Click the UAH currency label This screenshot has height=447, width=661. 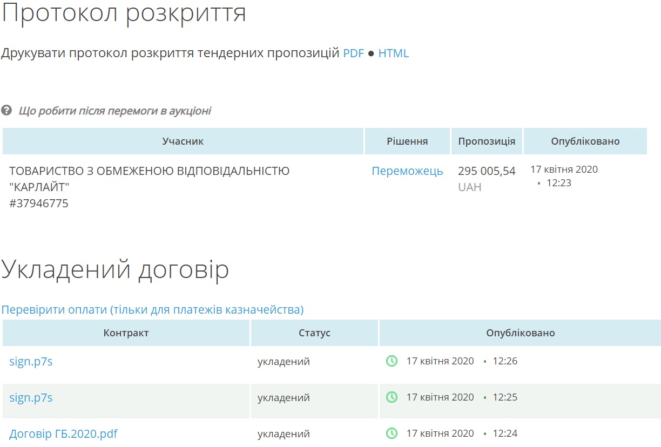click(x=469, y=187)
